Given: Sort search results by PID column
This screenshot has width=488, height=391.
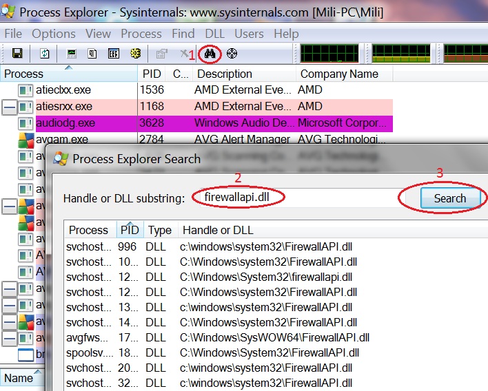Looking at the screenshot, I should [x=130, y=230].
